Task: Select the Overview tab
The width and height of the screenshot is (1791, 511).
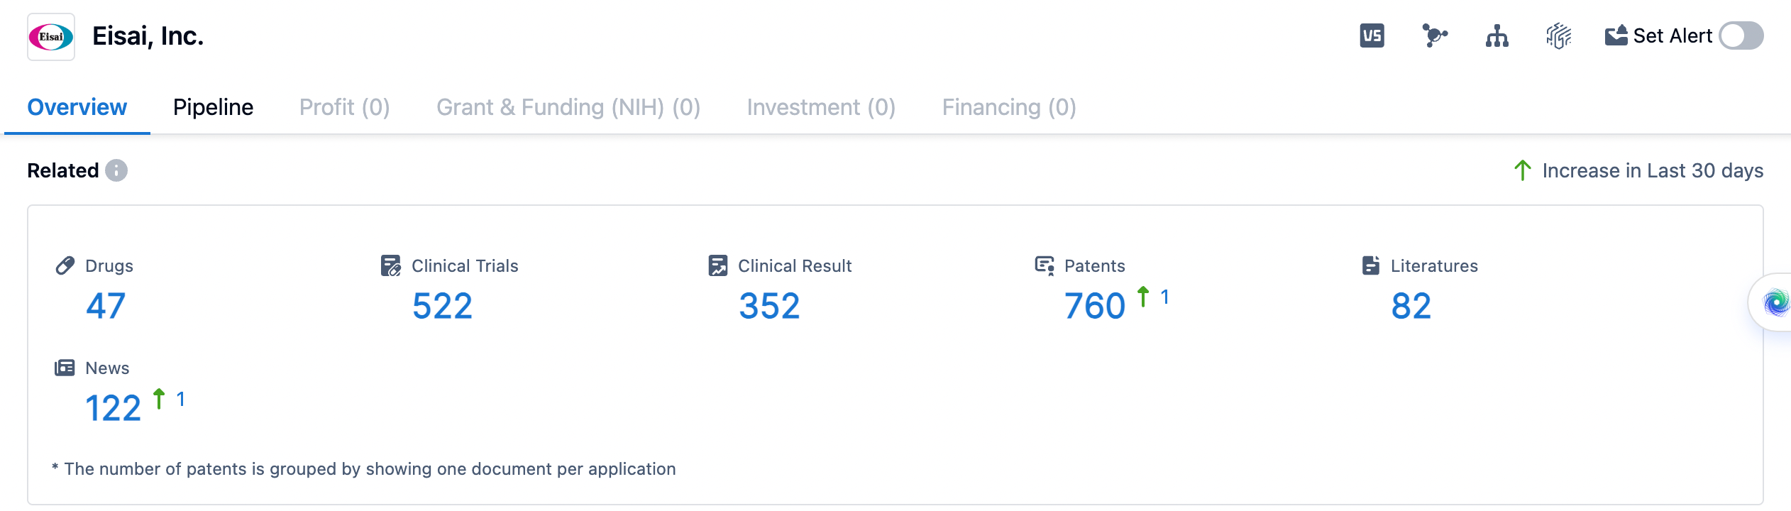Action: click(77, 107)
